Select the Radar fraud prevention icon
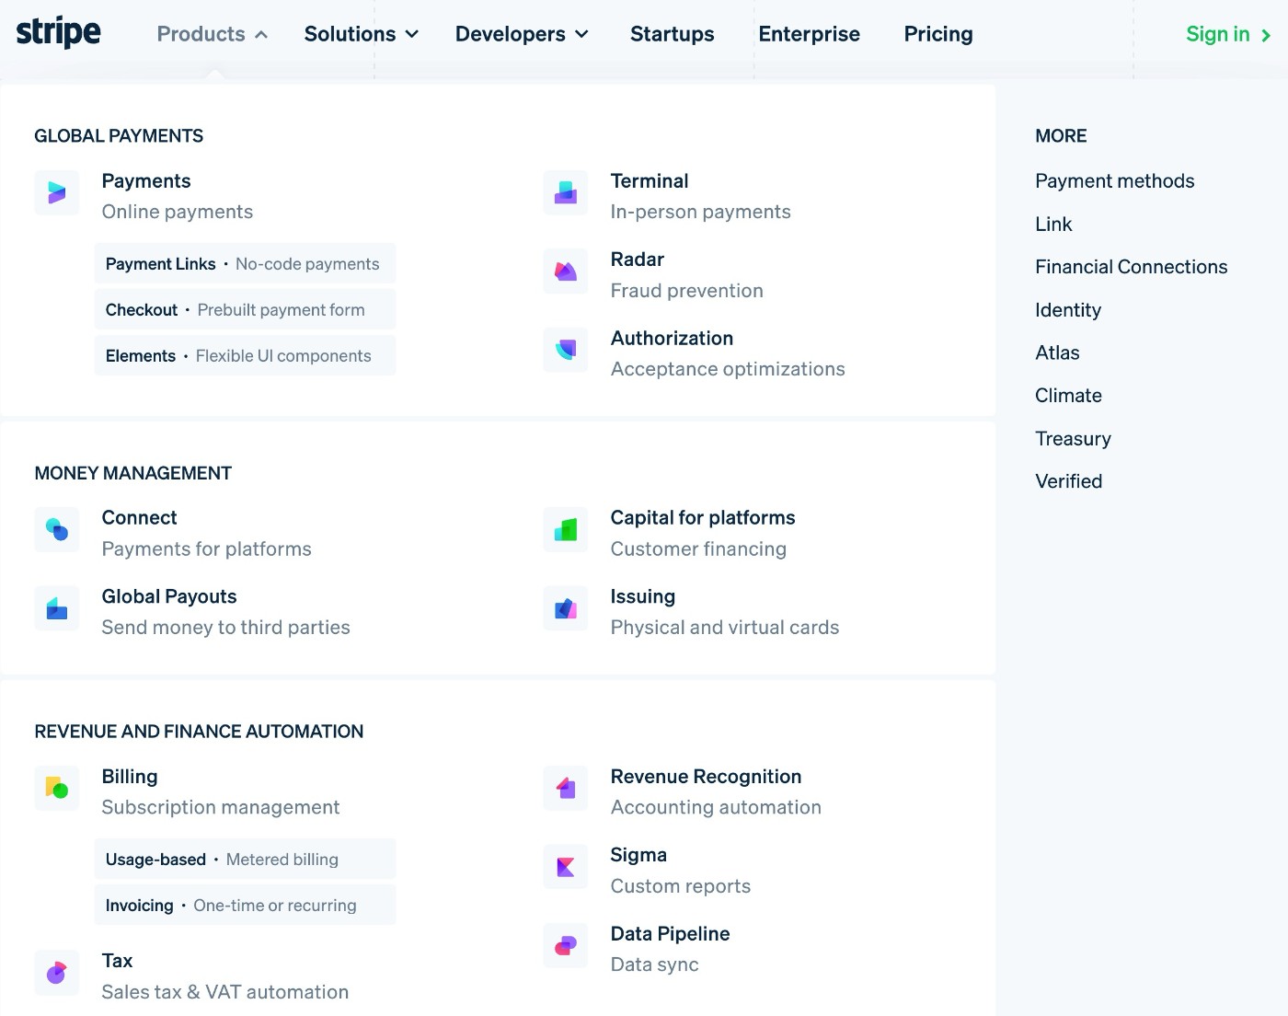 point(566,271)
